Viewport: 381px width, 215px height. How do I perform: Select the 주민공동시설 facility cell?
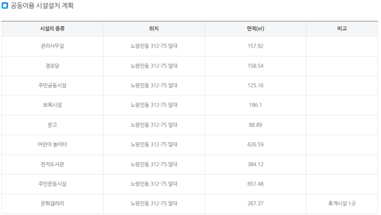tap(52, 86)
